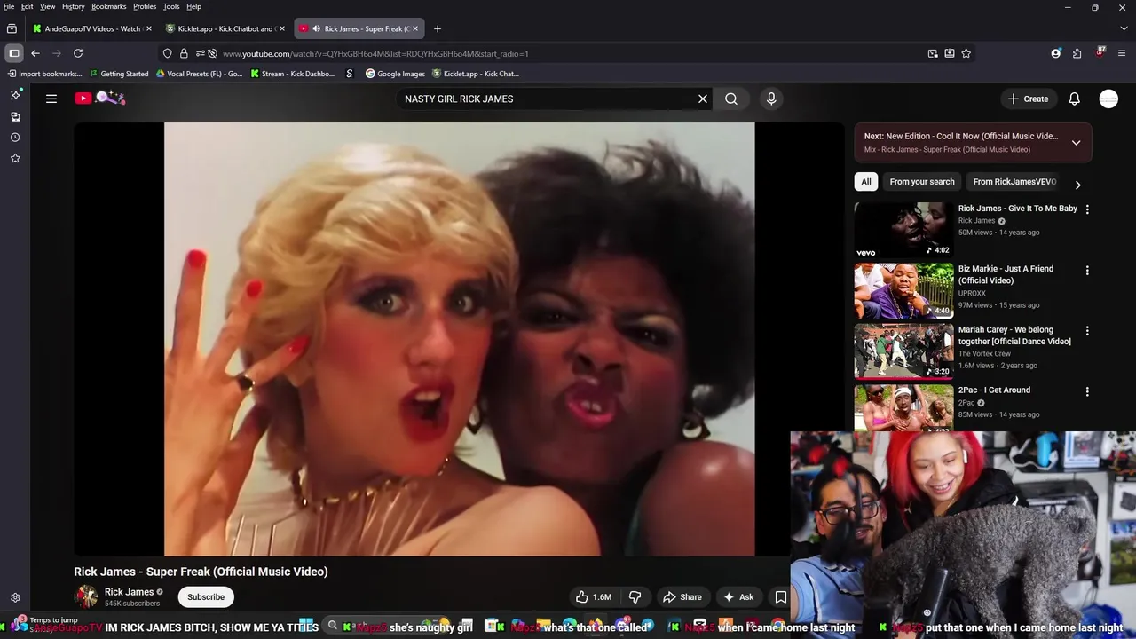Subscribe to Rick James channel
Viewport: 1136px width, 639px height.
click(206, 597)
